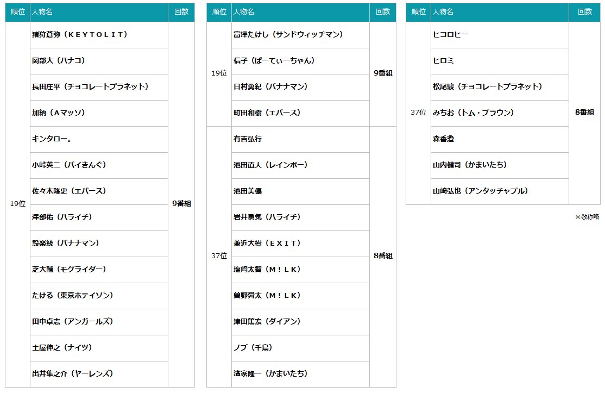Viewport: 605px width, 393px height.
Task: Click 設楽統（バナナマン） name cell
Action: [66, 244]
